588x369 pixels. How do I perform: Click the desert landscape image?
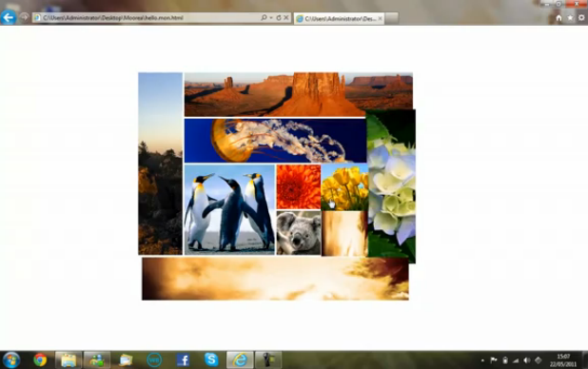[x=299, y=94]
